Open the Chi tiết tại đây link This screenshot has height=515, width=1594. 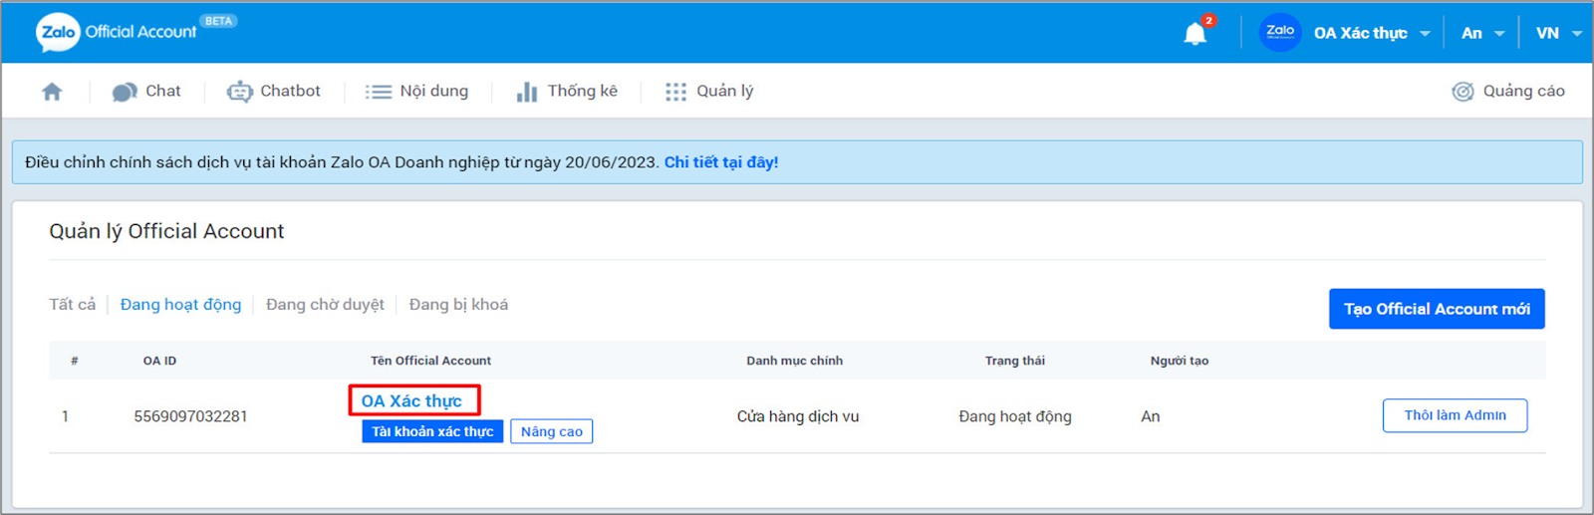[x=721, y=162]
